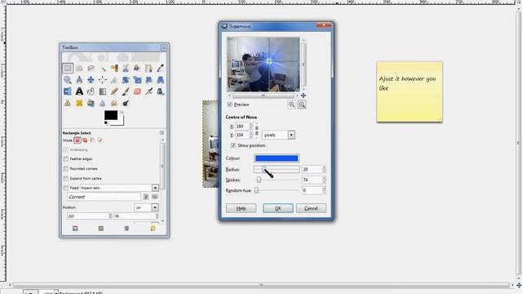Image resolution: width=522 pixels, height=294 pixels.
Task: Select the Move tool
Action: tap(91, 80)
